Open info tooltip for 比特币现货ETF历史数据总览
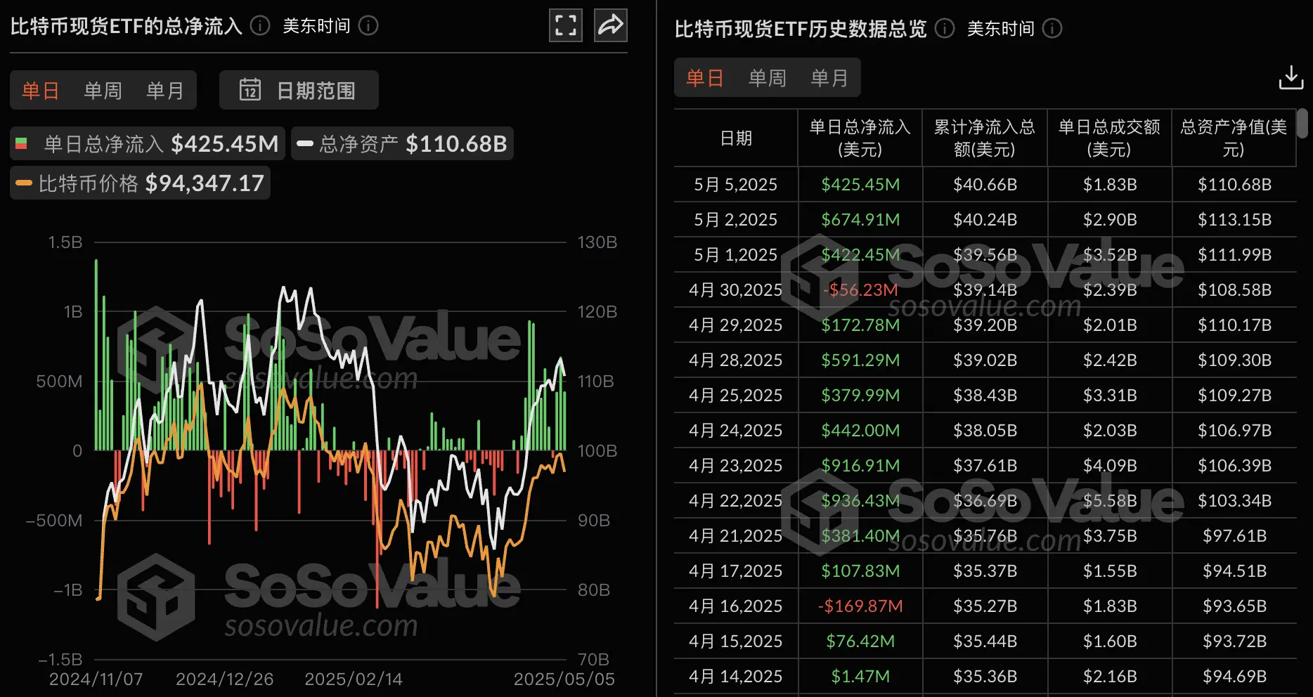 [944, 29]
